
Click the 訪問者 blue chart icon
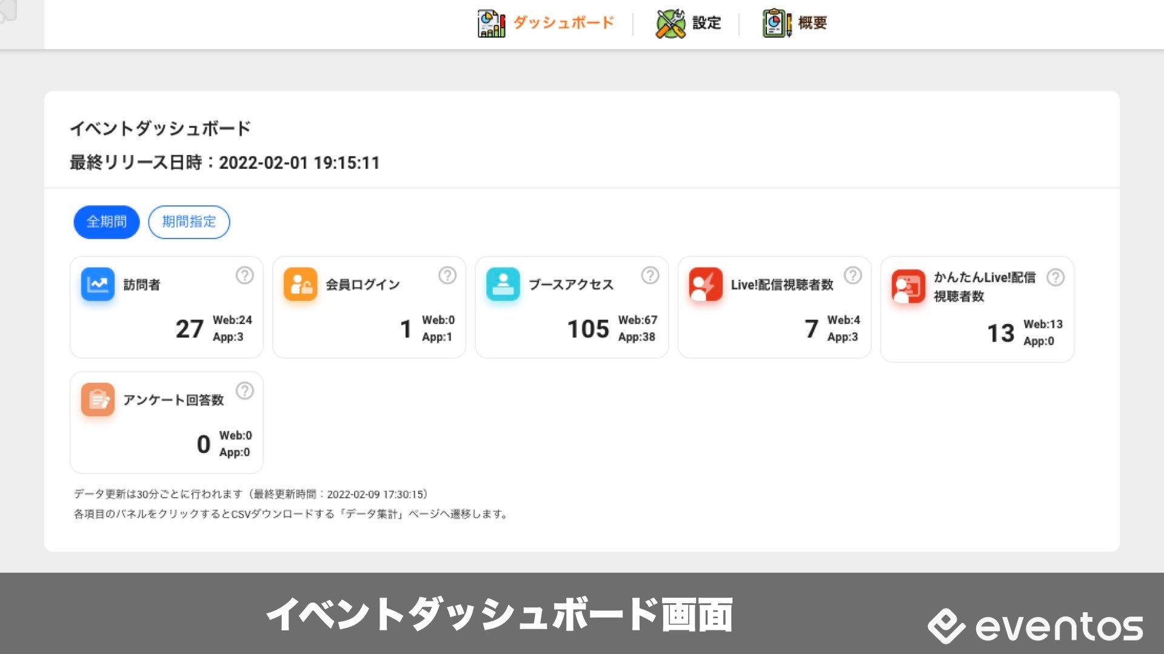point(98,284)
